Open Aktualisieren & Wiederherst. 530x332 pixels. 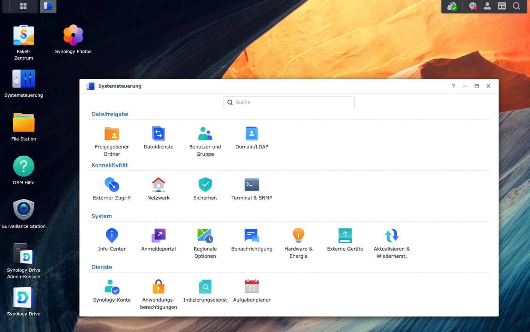coord(392,244)
